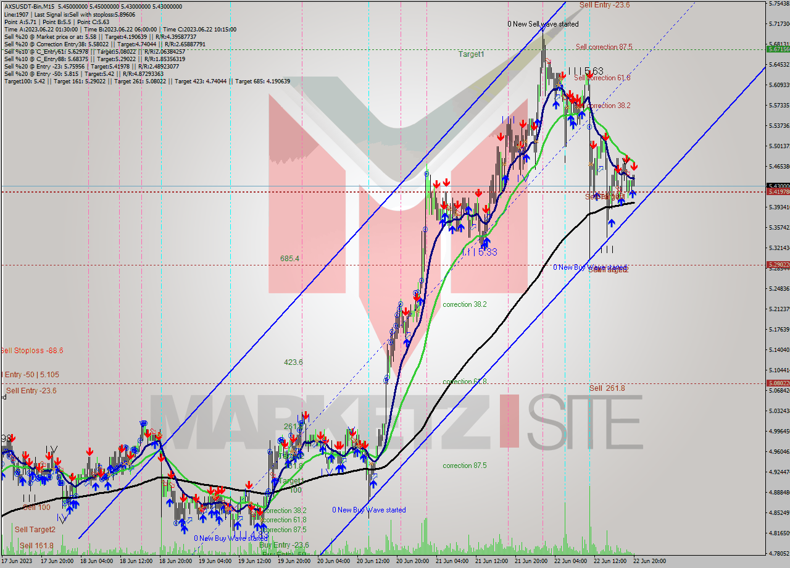790x568 pixels.
Task: Select the 'Sell 261.8' label
Action: [607, 388]
